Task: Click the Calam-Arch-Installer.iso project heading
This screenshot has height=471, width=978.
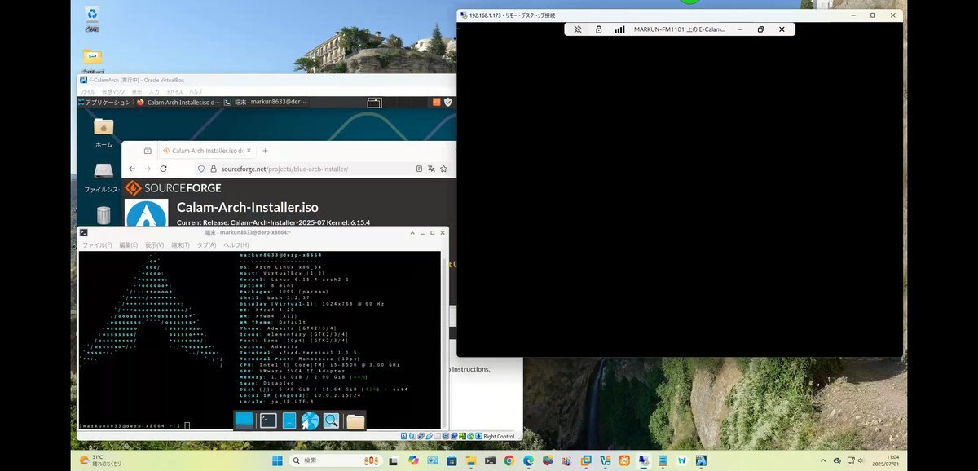Action: pyautogui.click(x=247, y=207)
